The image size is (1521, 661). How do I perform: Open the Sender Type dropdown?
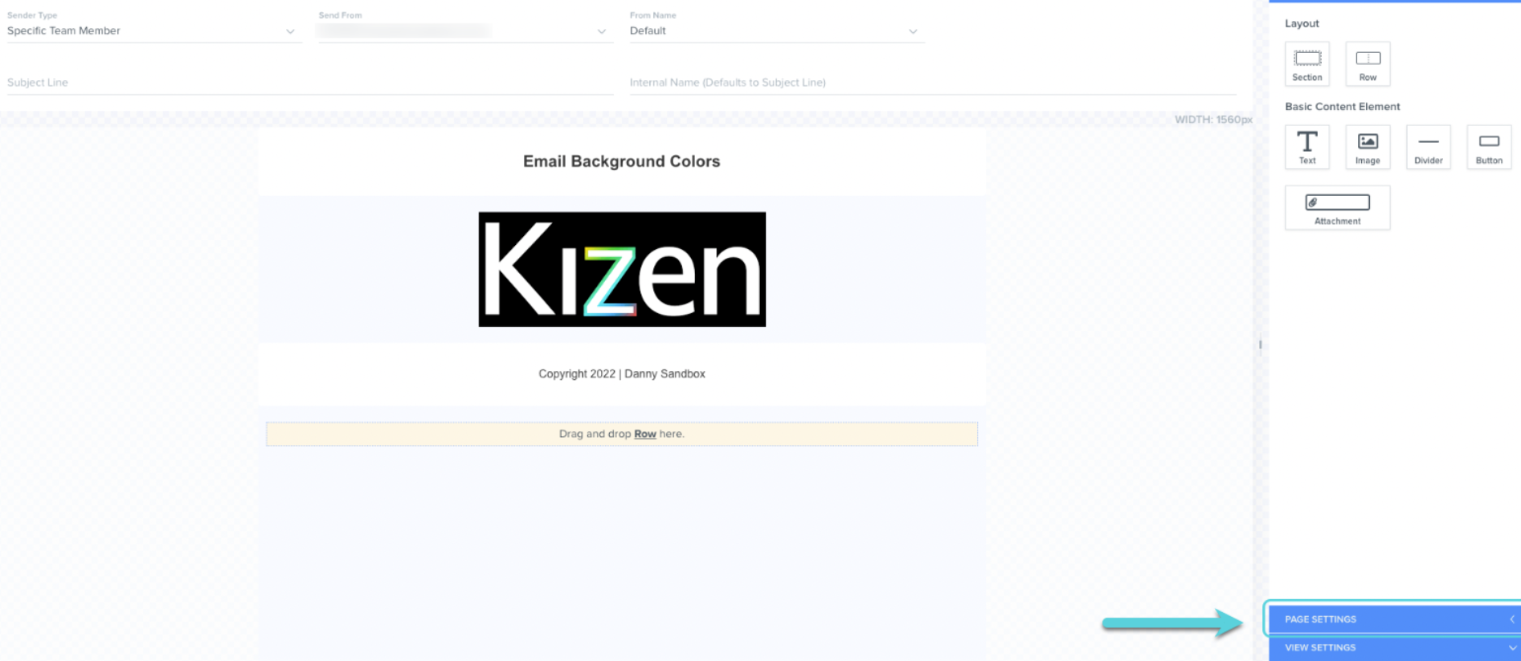click(153, 31)
